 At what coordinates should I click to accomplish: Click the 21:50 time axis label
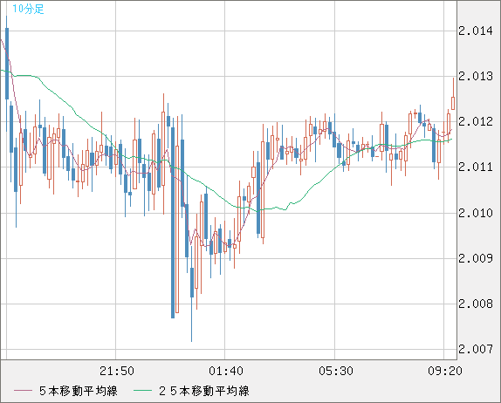pos(117,371)
